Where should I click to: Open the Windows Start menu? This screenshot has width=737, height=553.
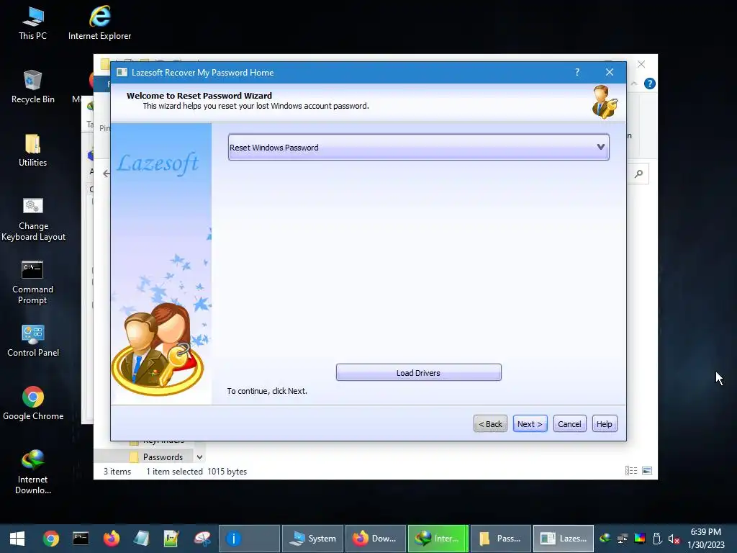(x=17, y=539)
